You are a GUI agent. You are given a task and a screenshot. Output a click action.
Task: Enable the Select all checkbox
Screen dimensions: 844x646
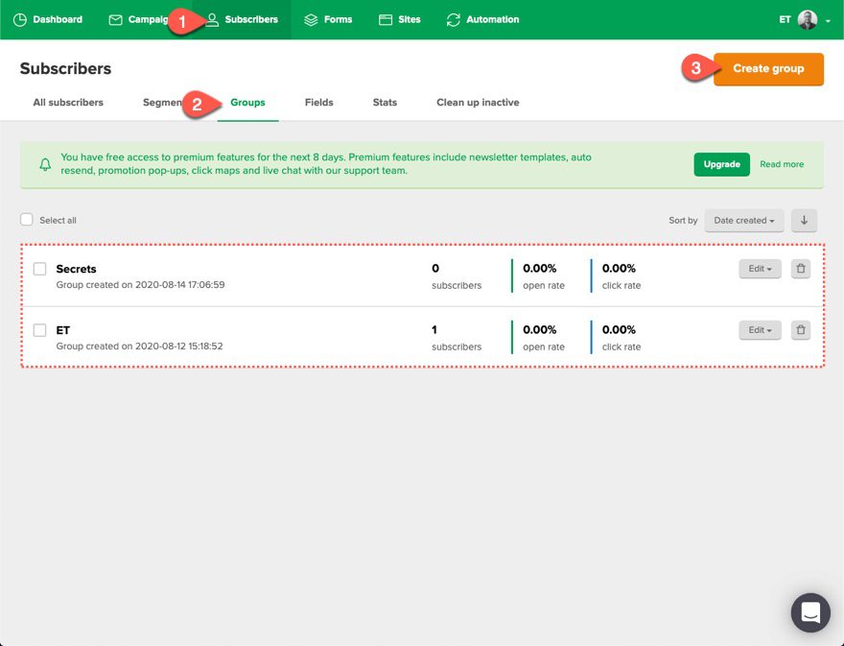(27, 220)
